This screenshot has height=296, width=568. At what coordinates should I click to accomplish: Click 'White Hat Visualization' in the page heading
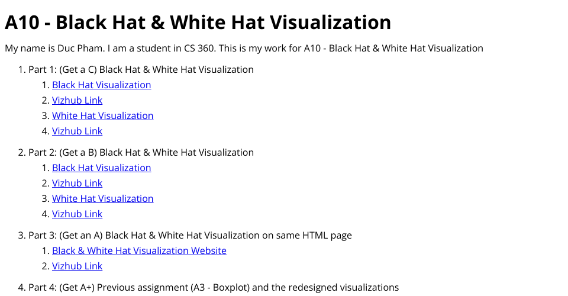click(280, 22)
